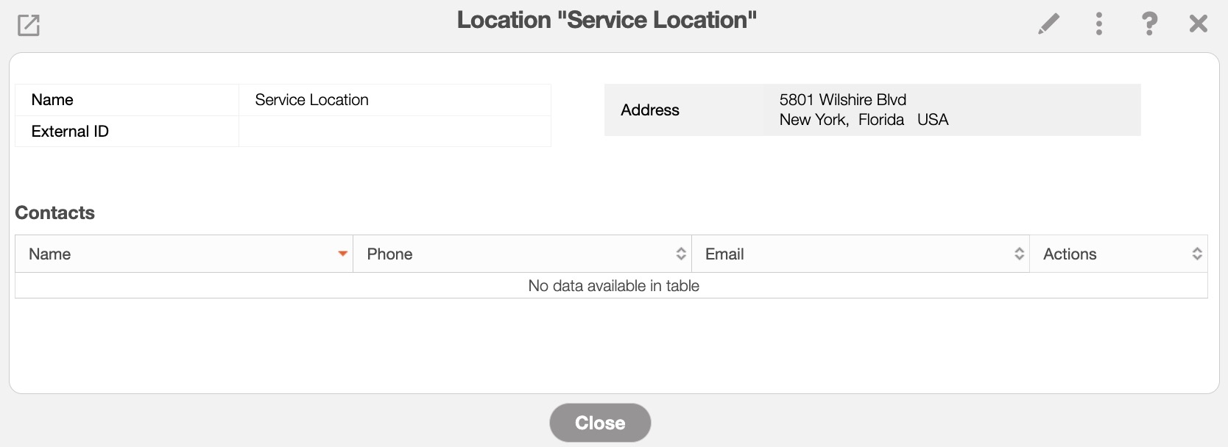
Task: Click the Contacts section heading
Action: tap(55, 213)
